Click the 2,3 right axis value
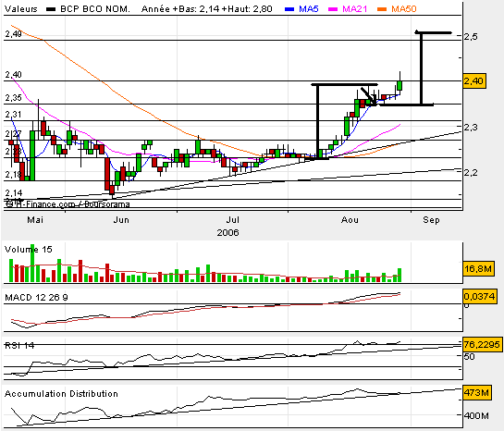Image resolution: width=504 pixels, height=431 pixels. point(471,128)
